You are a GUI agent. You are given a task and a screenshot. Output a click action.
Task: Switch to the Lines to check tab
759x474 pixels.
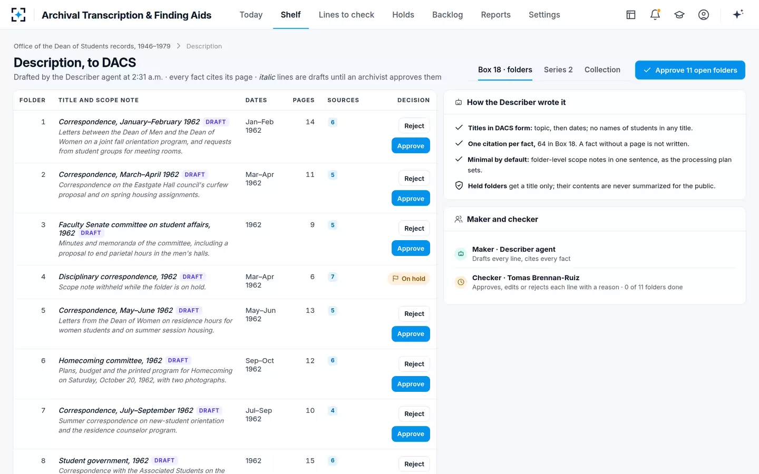pyautogui.click(x=346, y=15)
